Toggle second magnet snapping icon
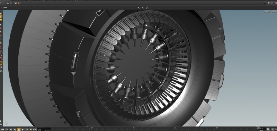 (x=1, y=51)
